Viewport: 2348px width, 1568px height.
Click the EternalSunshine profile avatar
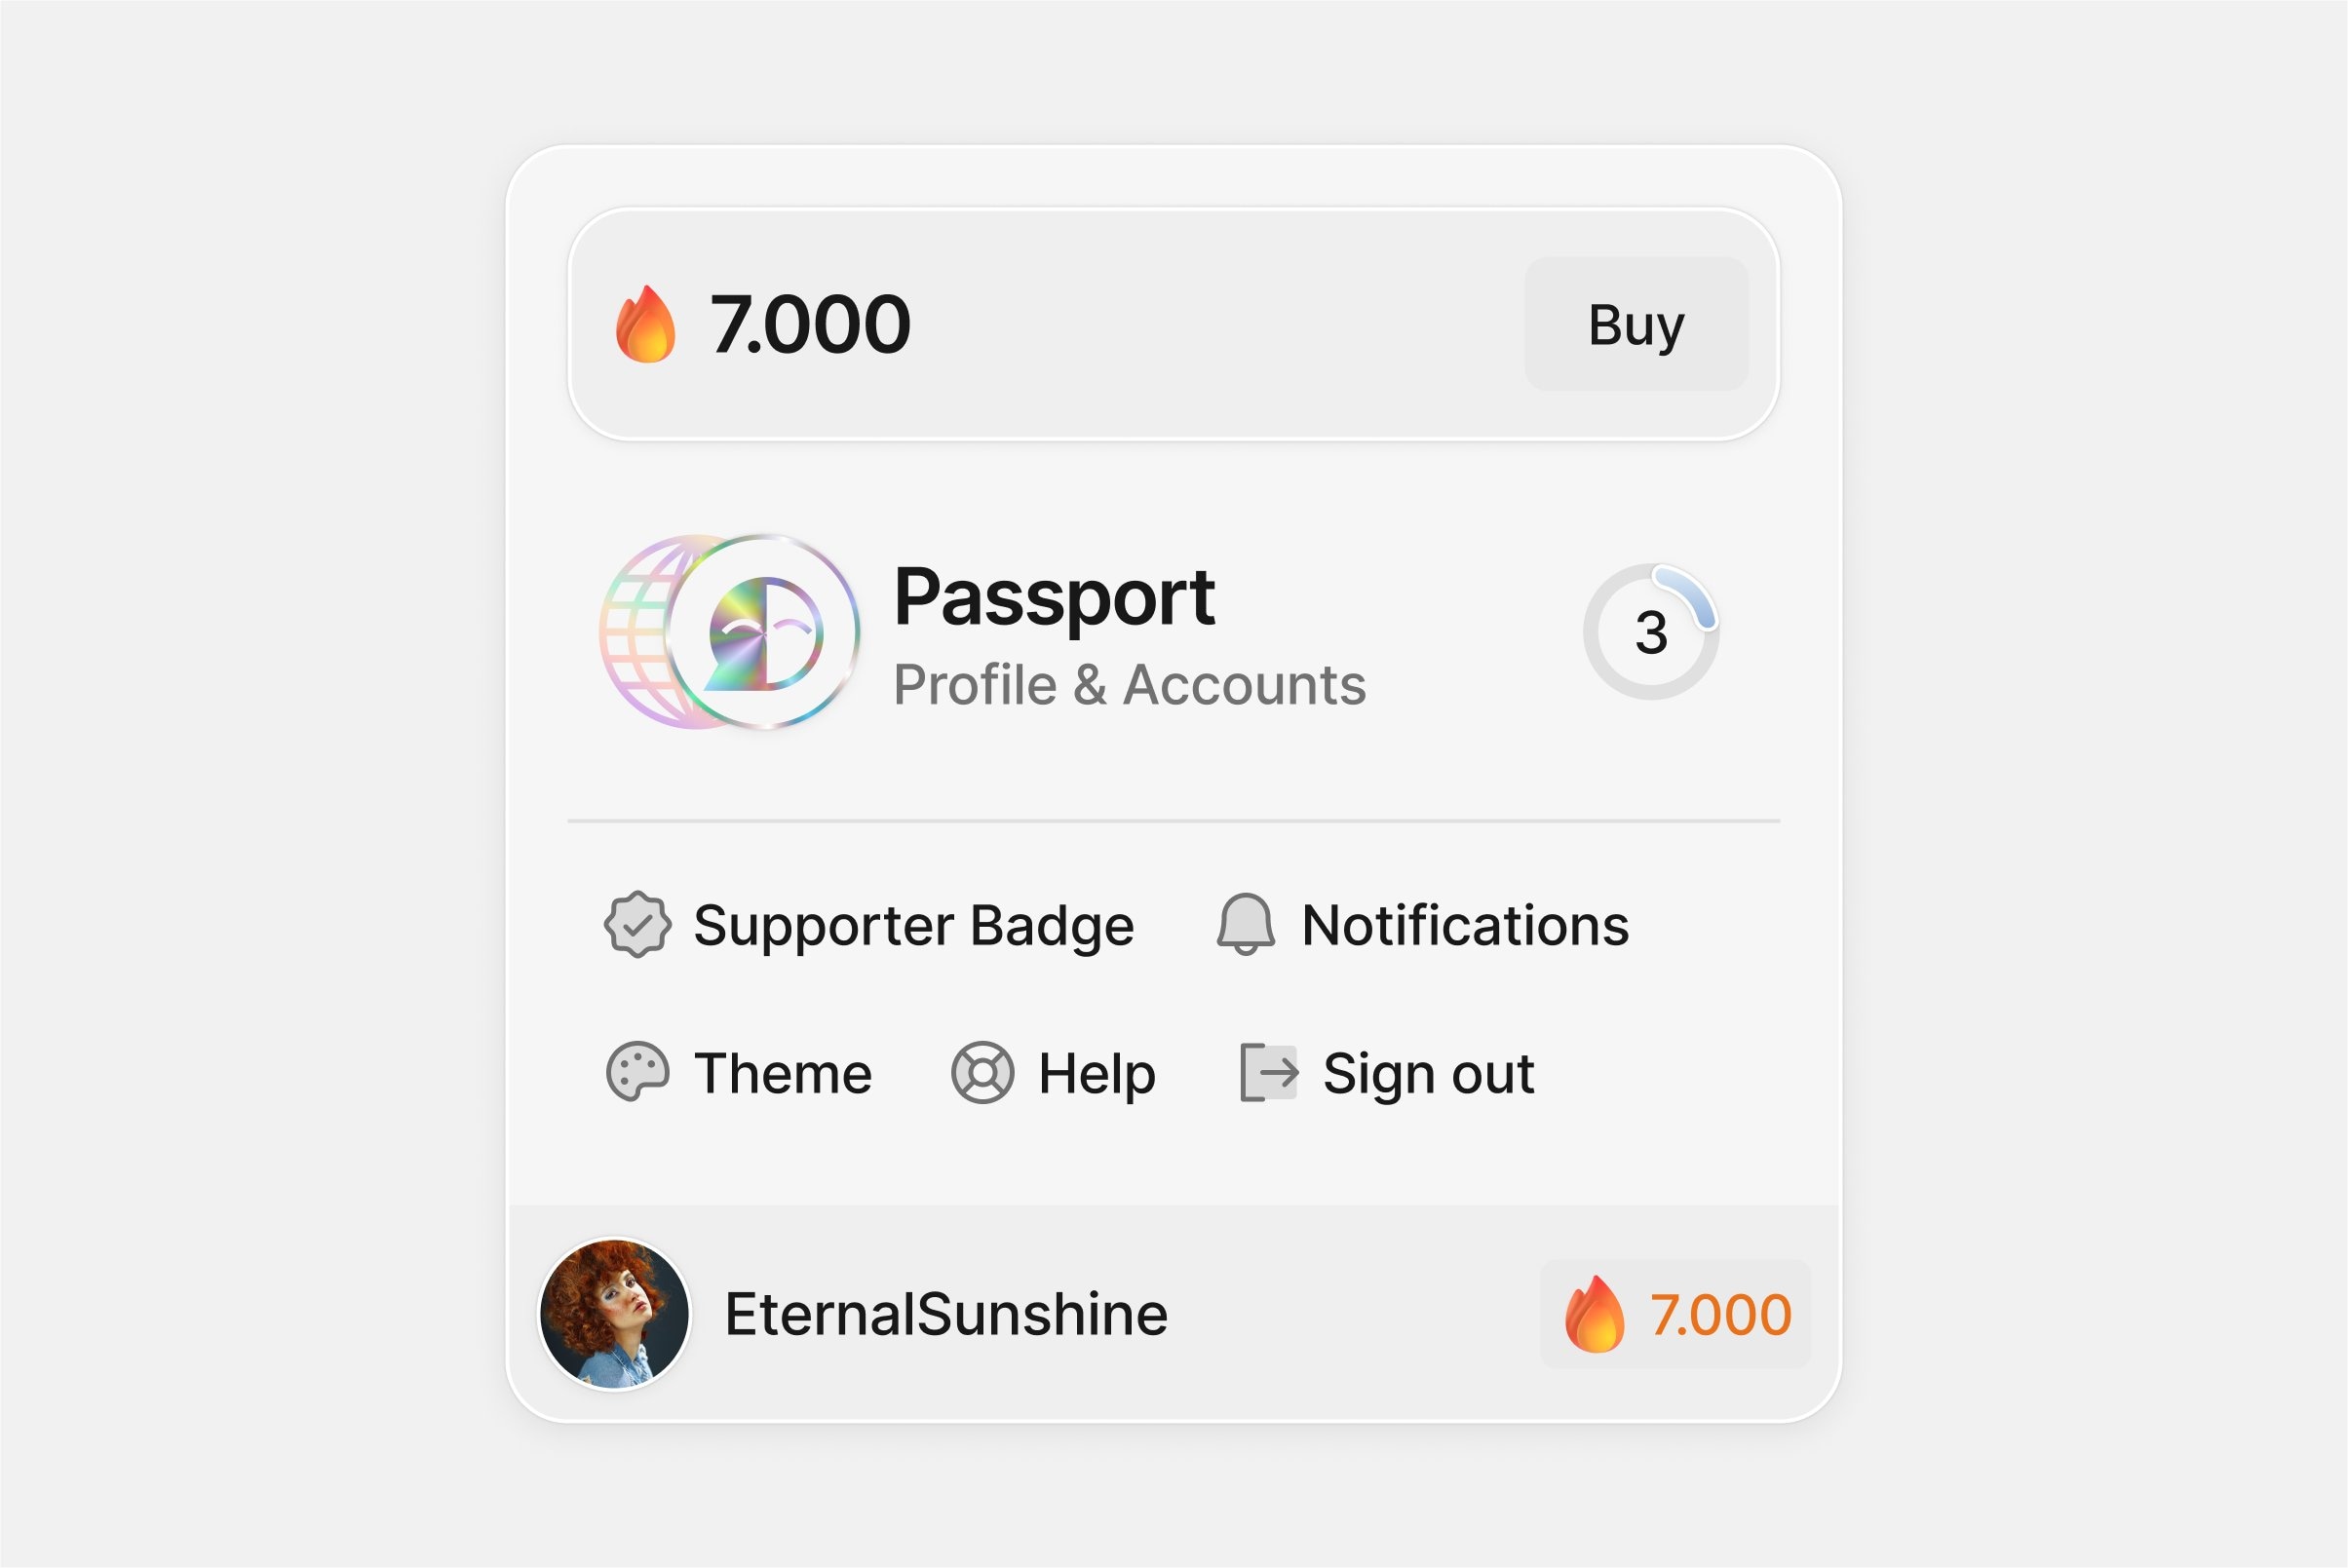(614, 1314)
